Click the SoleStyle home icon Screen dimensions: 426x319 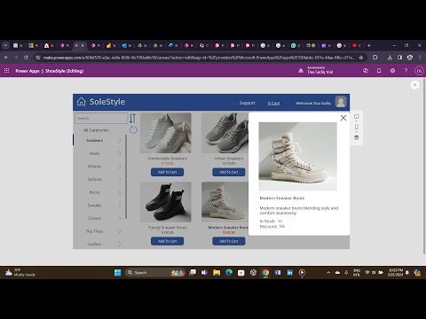click(82, 102)
